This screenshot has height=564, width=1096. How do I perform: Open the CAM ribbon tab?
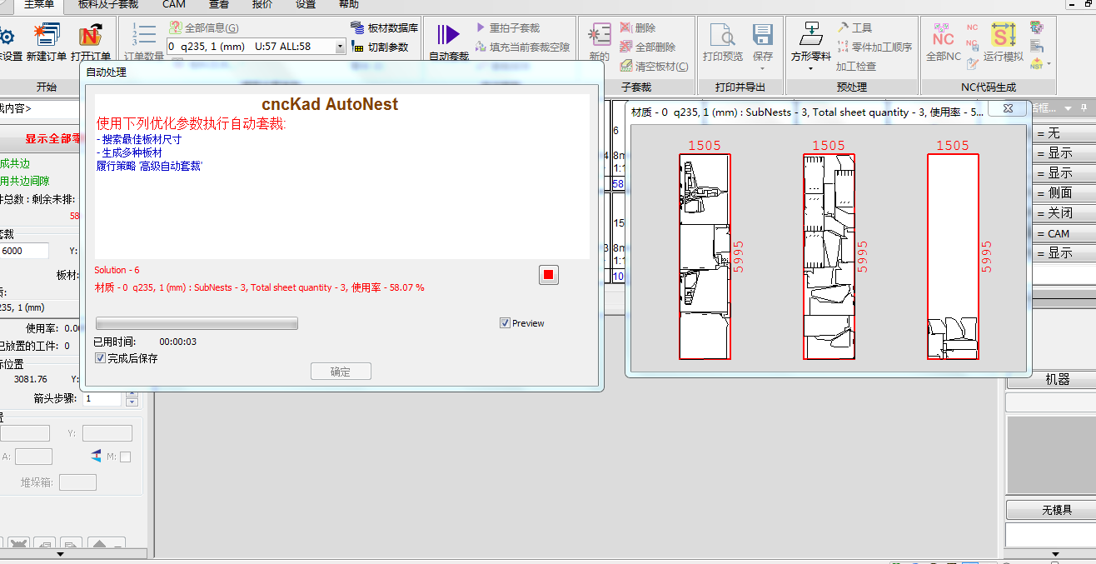point(174,4)
